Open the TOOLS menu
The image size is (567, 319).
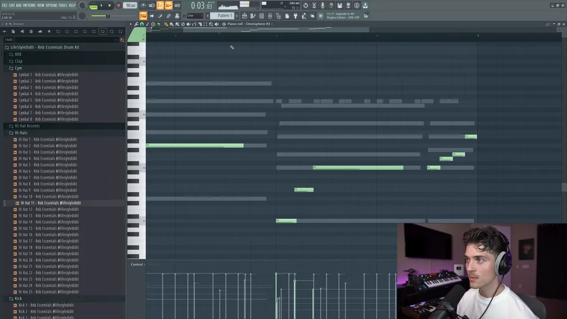pyautogui.click(x=63, y=5)
